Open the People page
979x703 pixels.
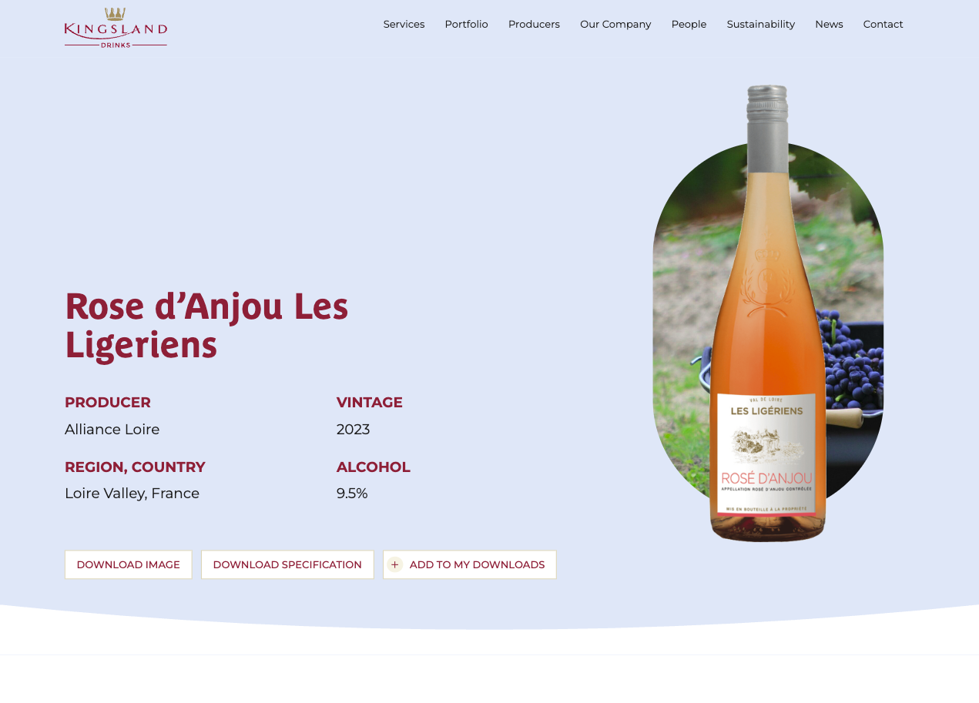coord(689,24)
